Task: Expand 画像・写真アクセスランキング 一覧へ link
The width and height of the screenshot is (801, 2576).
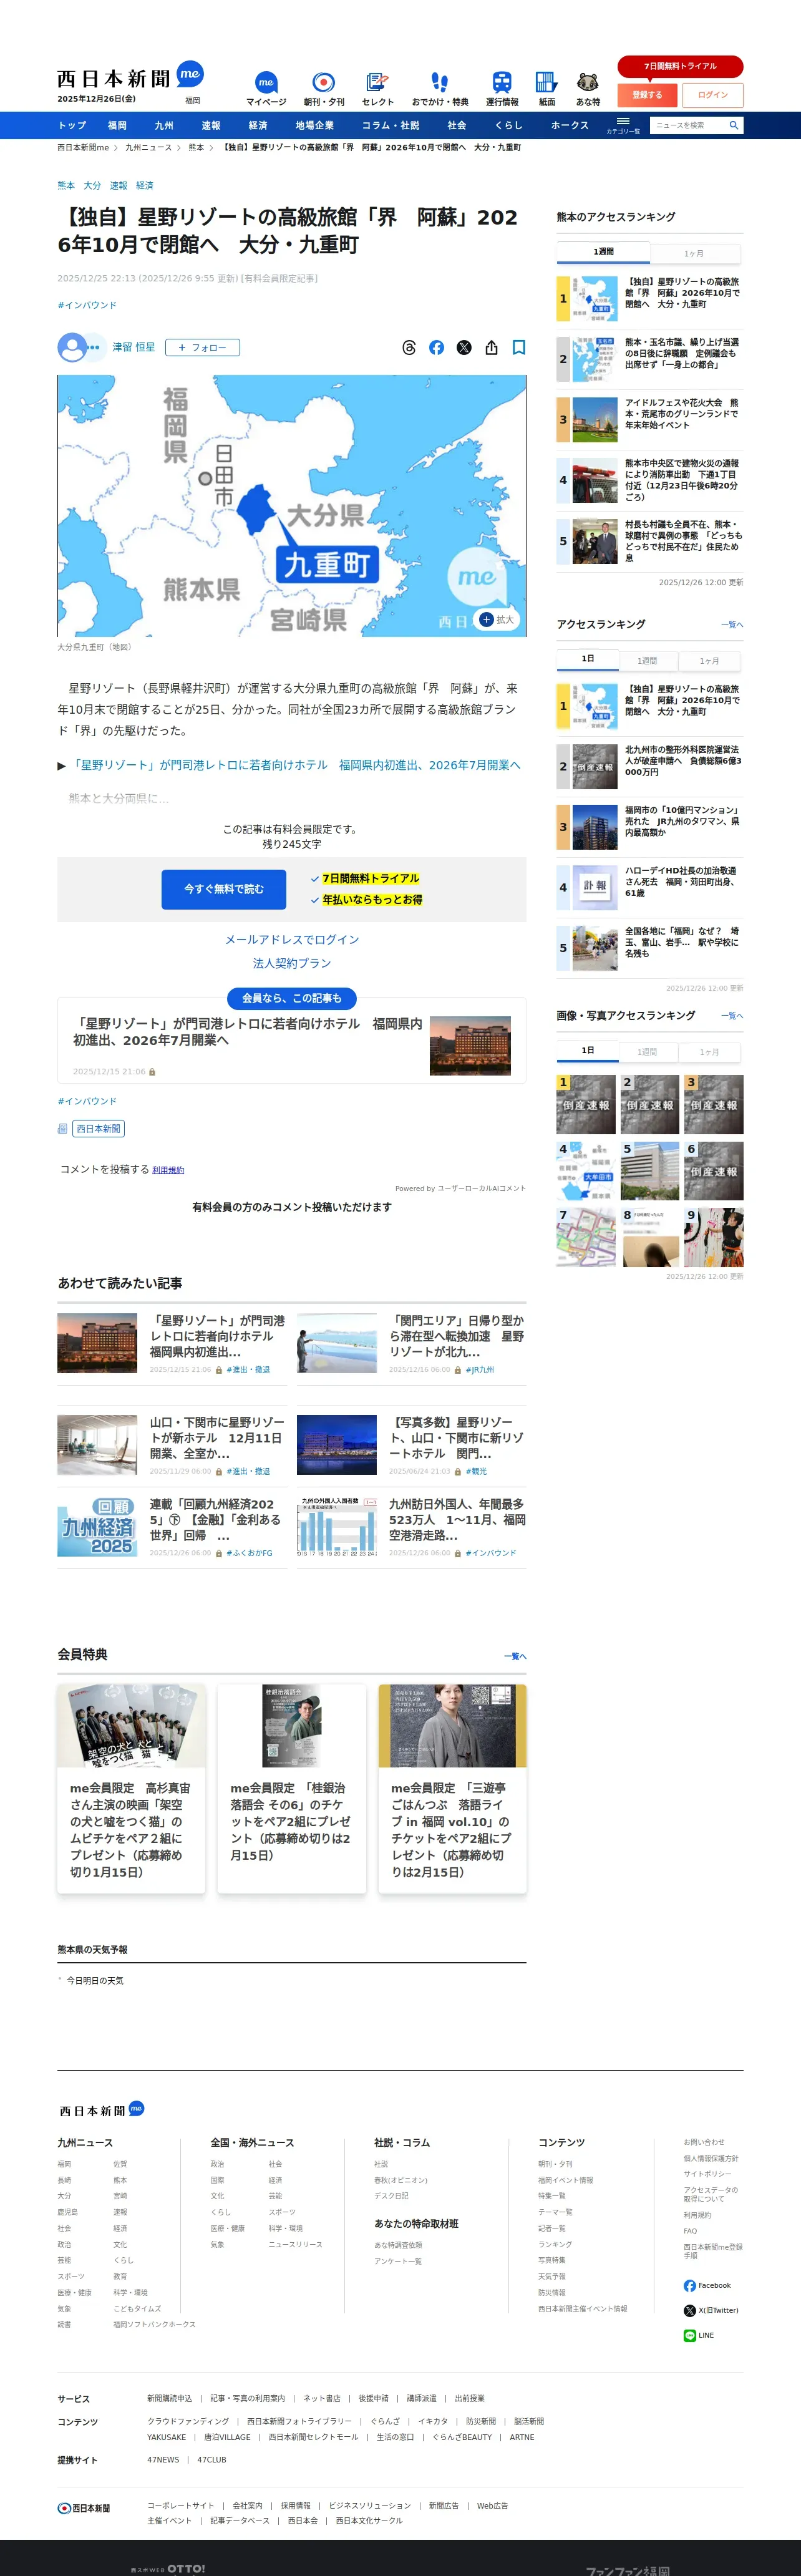Action: pyautogui.click(x=732, y=1016)
